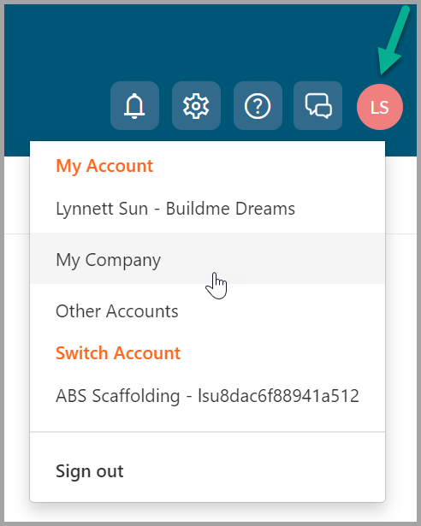Sign out of the account
Viewport: 421px width, 526px height.
(90, 471)
